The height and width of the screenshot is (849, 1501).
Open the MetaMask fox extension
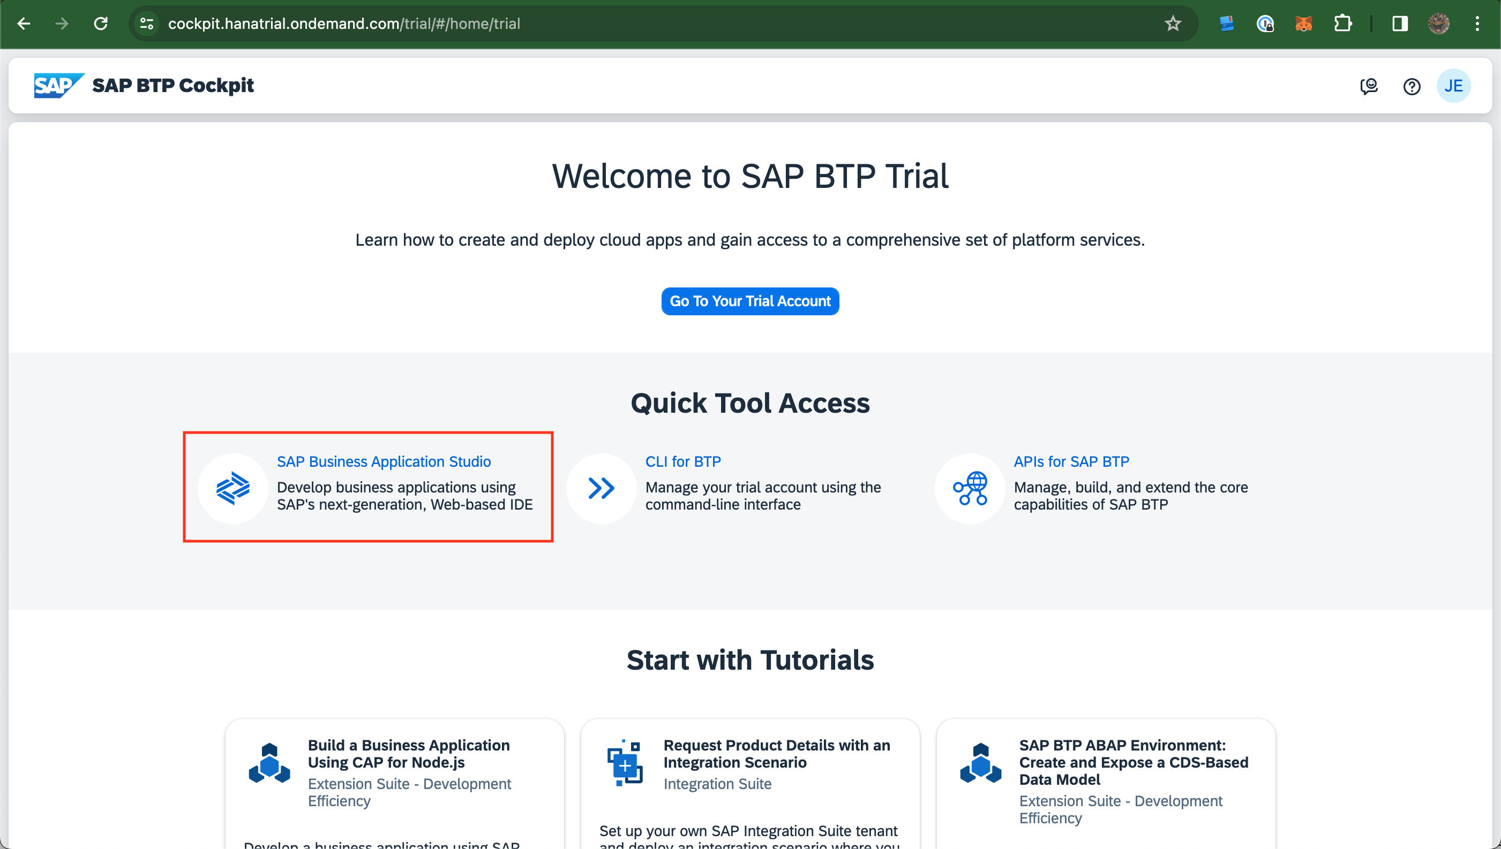1303,24
